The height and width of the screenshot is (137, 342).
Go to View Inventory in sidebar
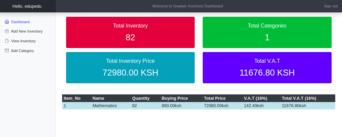pyautogui.click(x=23, y=41)
